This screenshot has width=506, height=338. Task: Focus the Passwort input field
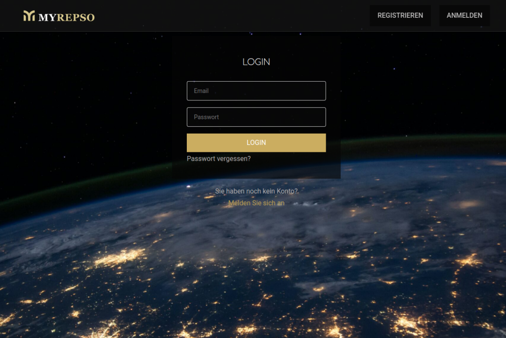(256, 117)
